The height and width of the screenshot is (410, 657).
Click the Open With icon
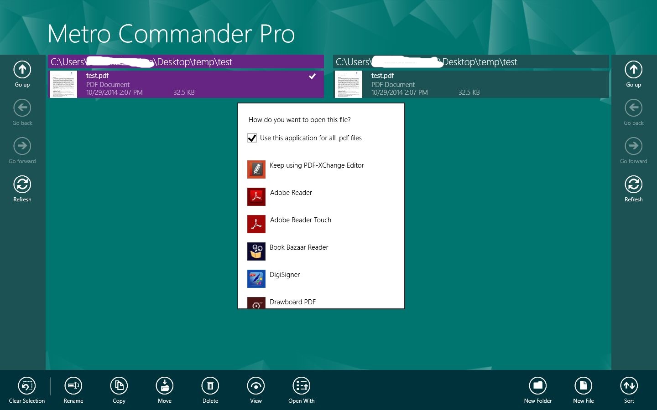(302, 386)
